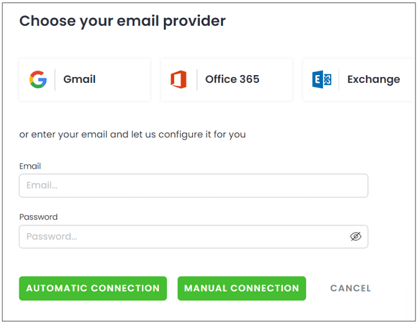Click the "or enter your email" helper text

click(x=132, y=135)
